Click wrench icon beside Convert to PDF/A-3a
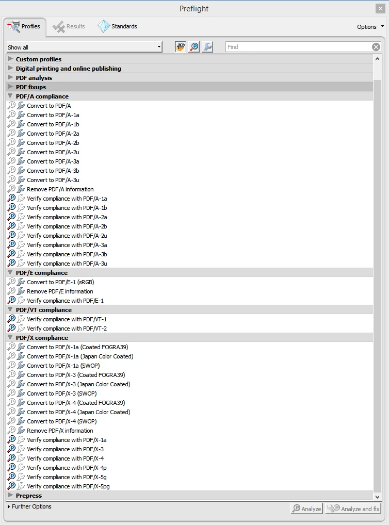This screenshot has width=389, height=525. point(21,161)
